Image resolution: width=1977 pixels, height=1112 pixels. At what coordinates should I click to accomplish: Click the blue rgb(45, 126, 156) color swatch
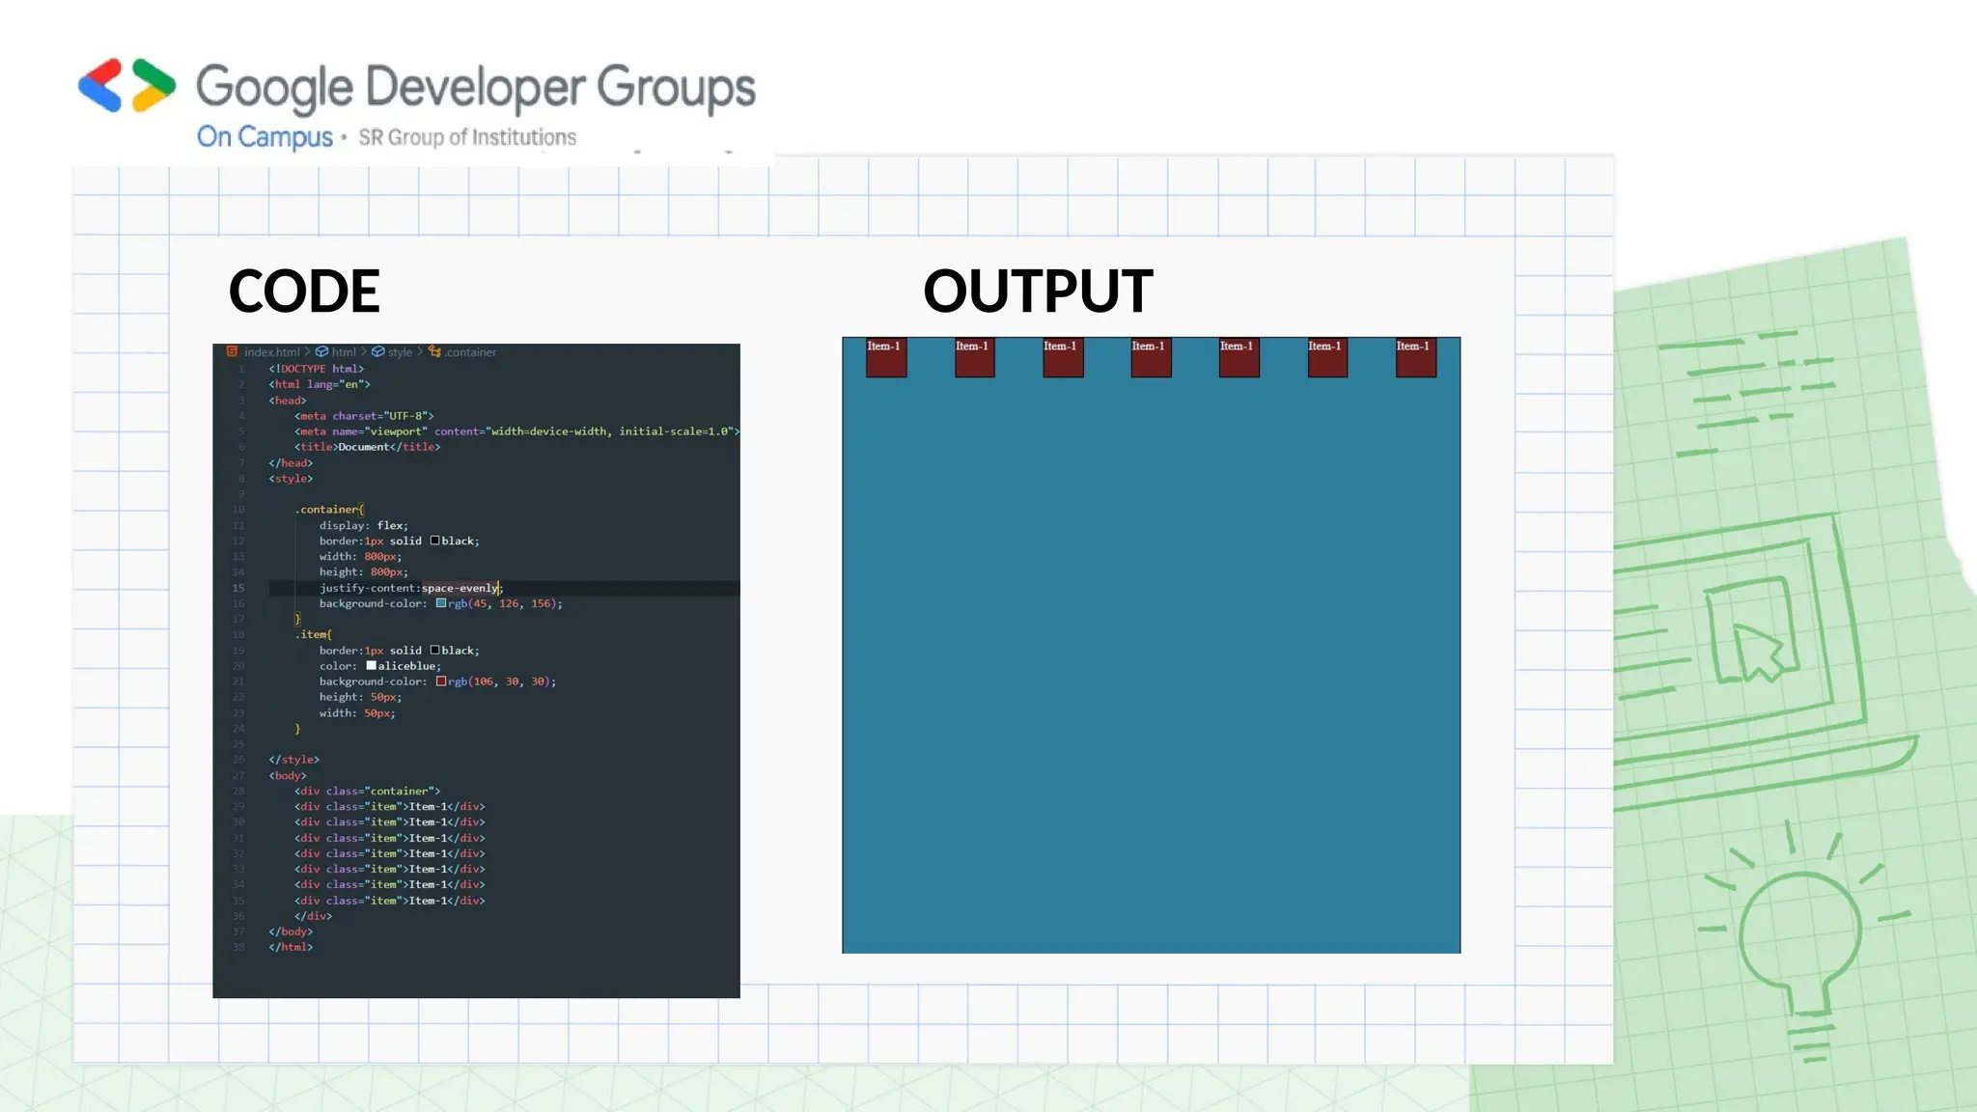click(441, 603)
